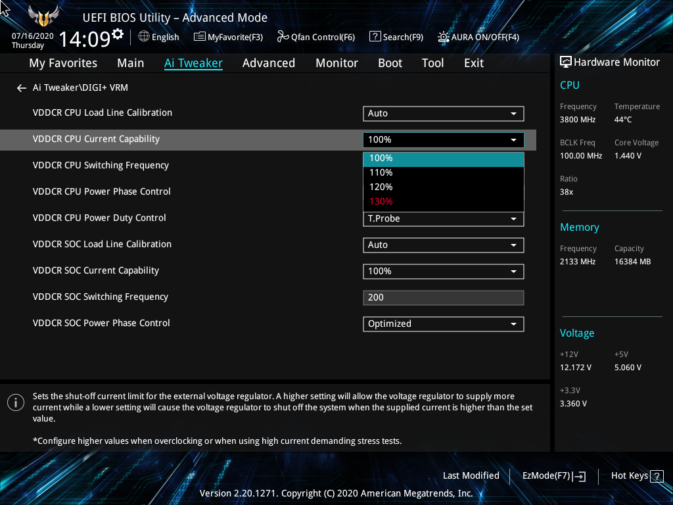673x505 pixels.
Task: Click Last Modified button
Action: (x=471, y=476)
